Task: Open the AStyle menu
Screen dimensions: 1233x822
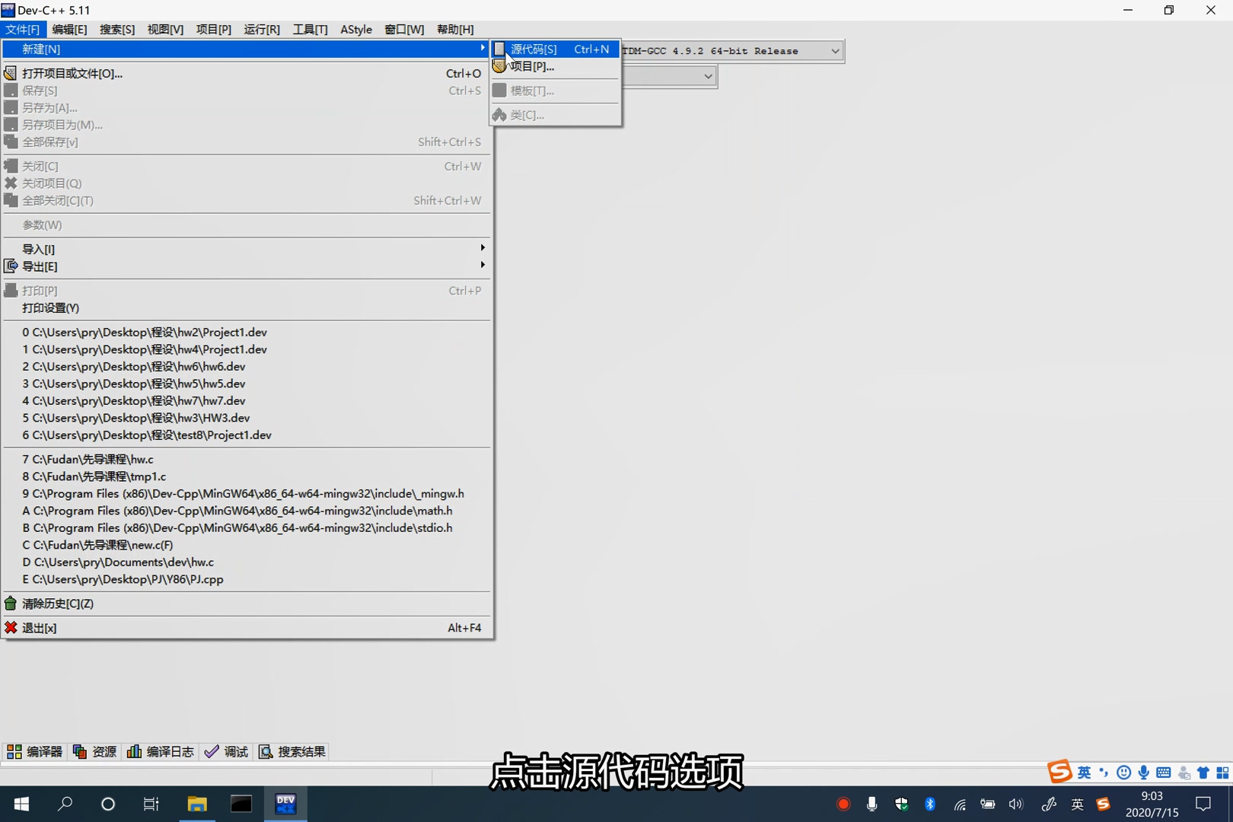Action: click(356, 29)
